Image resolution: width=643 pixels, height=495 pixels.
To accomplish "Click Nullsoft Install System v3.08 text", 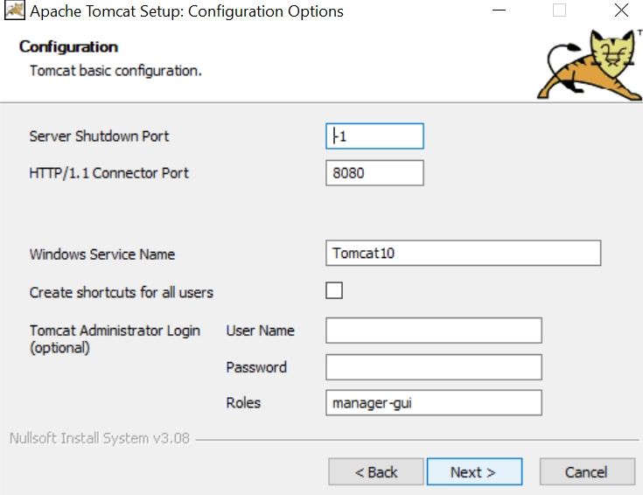I will pos(100,438).
